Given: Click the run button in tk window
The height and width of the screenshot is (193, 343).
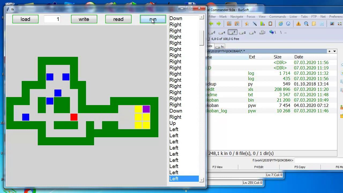Looking at the screenshot, I should pyautogui.click(x=153, y=19).
